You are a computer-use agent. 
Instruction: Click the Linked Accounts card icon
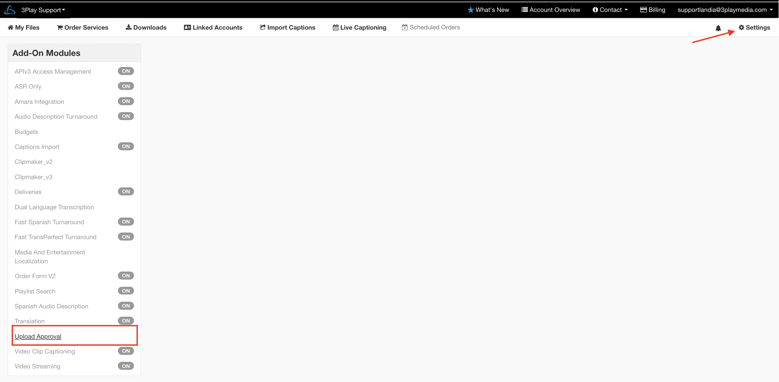188,27
